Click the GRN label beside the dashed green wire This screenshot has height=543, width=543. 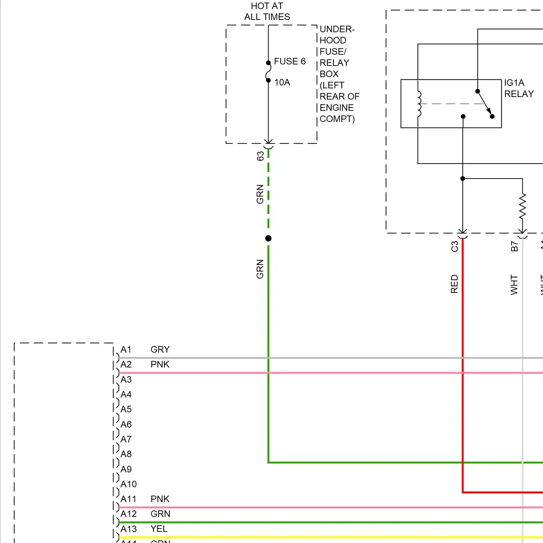tap(260, 194)
